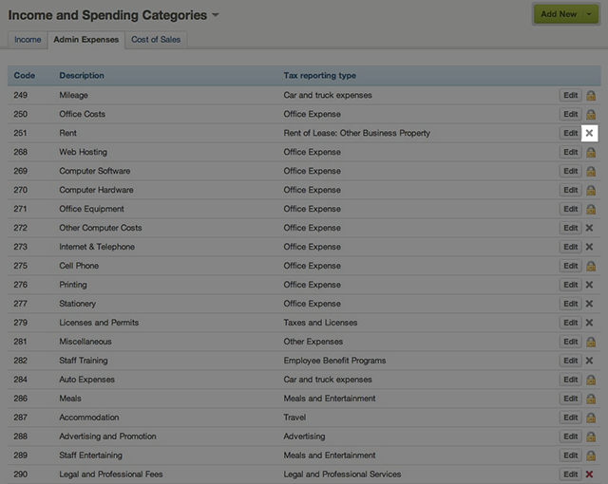This screenshot has height=484, width=608.
Task: Switch to the Income tab
Action: pos(28,40)
